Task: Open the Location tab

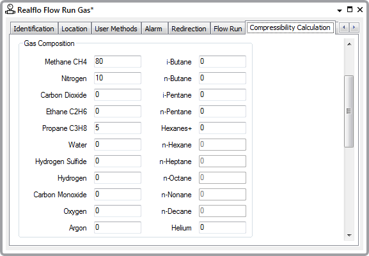Action: point(74,29)
